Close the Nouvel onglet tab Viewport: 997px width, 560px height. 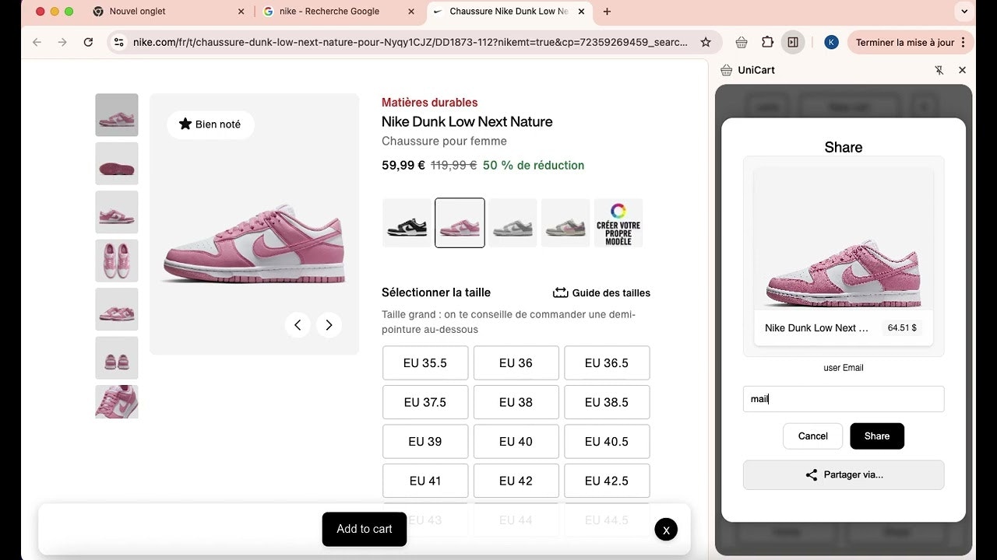pos(241,12)
